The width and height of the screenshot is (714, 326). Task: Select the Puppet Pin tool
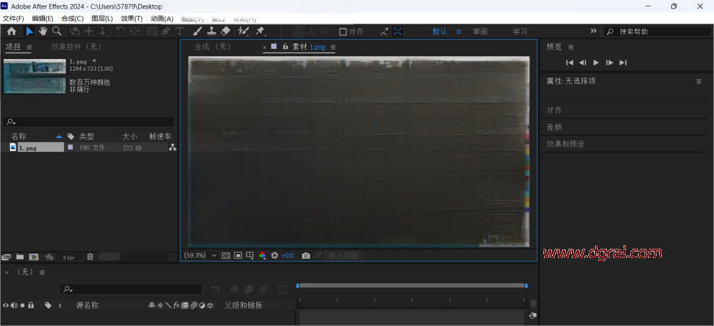260,31
